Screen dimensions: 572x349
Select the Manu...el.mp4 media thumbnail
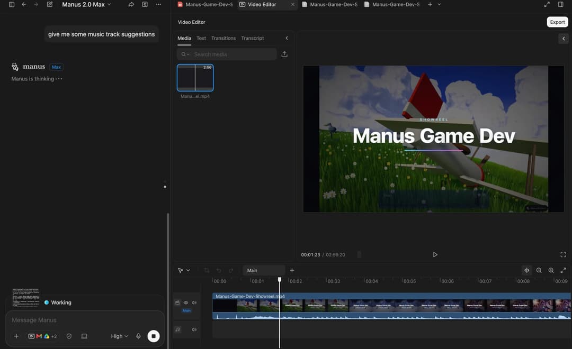(x=195, y=78)
